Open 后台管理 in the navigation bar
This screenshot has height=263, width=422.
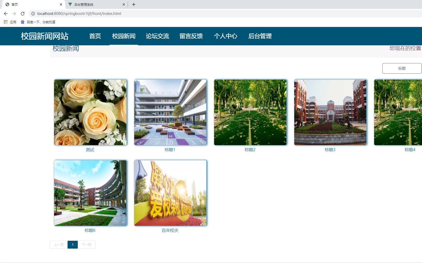pos(260,36)
